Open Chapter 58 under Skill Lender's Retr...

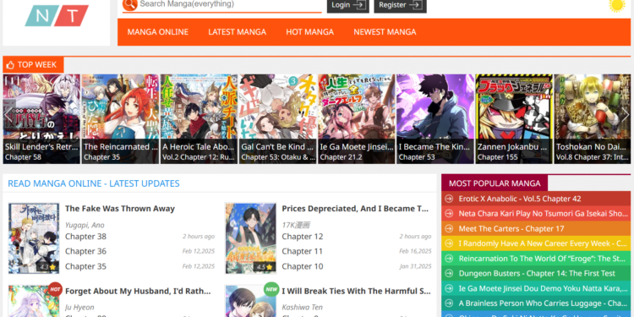click(x=23, y=157)
